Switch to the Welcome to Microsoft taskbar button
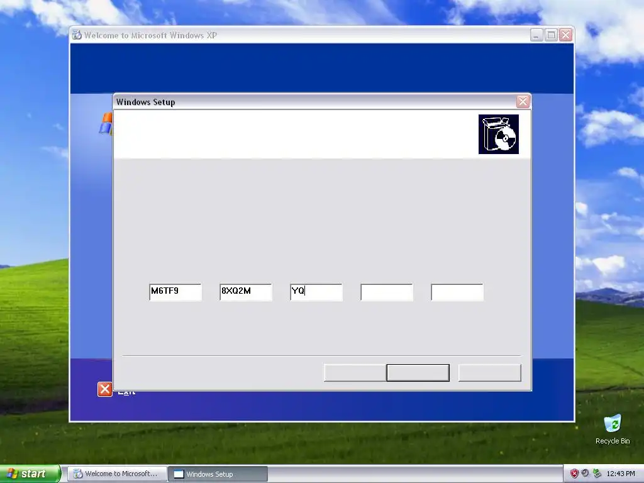 click(117, 474)
